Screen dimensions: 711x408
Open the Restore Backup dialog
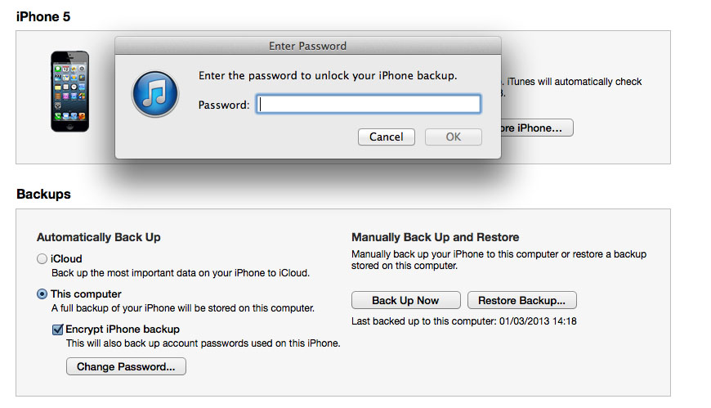pos(522,300)
